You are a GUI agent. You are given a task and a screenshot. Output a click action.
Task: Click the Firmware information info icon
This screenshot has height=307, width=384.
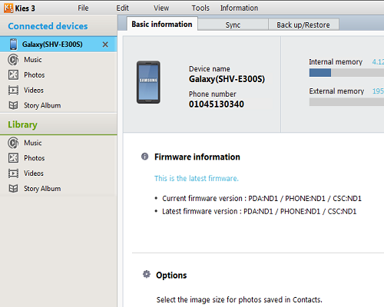click(x=144, y=157)
